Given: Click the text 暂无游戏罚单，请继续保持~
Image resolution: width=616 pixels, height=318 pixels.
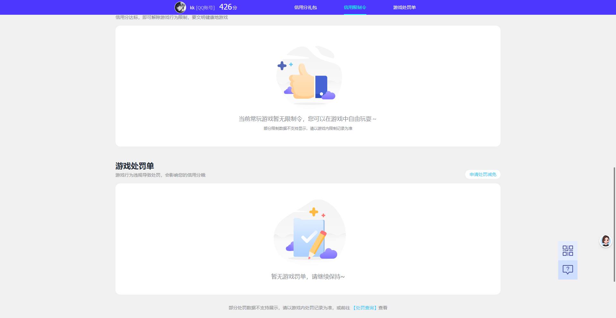Looking at the screenshot, I should click(308, 277).
